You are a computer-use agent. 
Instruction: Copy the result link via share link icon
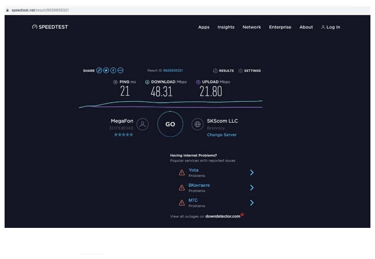[99, 70]
